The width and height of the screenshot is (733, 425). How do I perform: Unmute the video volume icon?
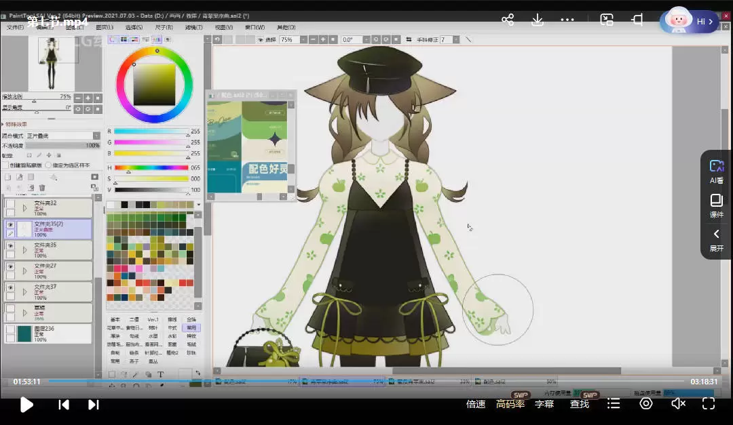click(678, 403)
